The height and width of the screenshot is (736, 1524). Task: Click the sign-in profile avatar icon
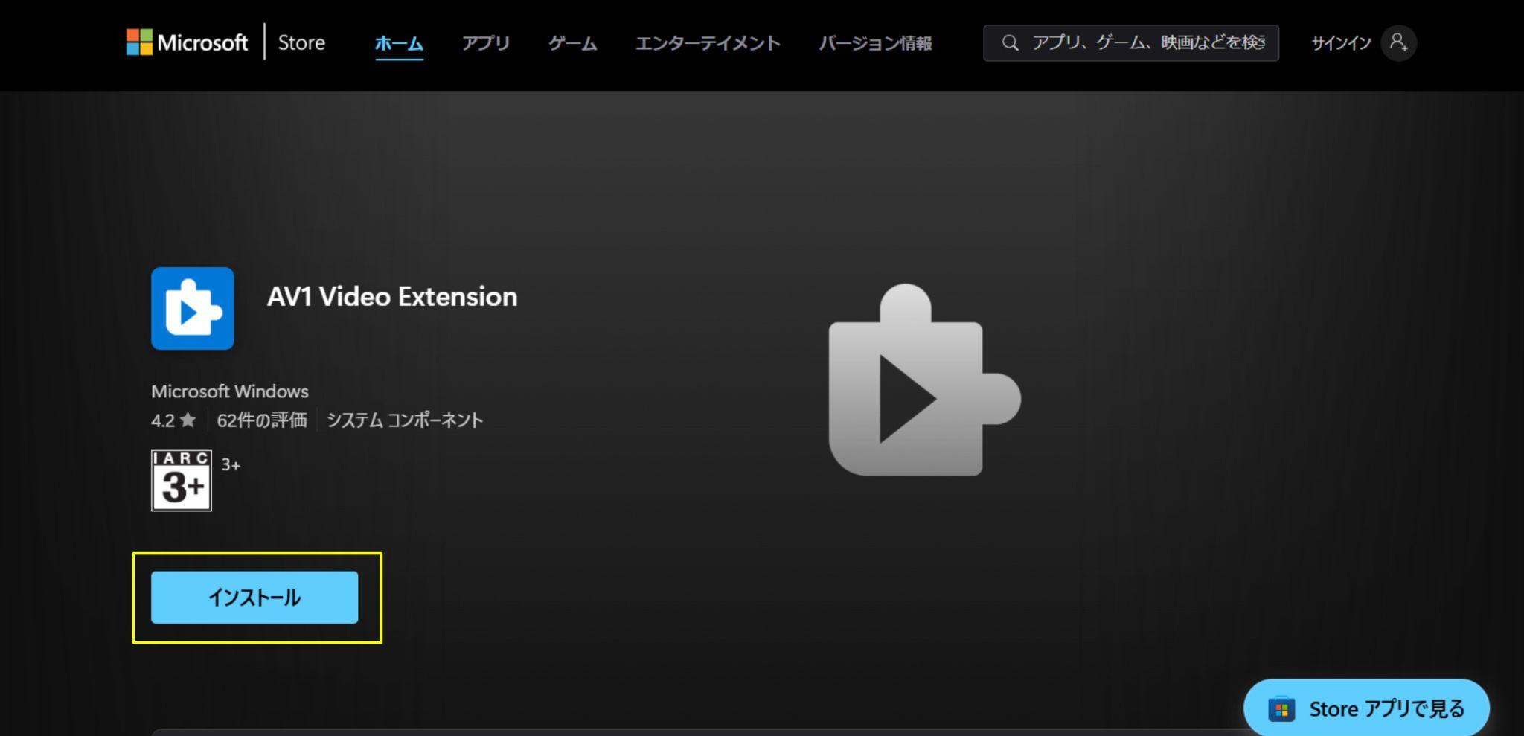point(1398,42)
